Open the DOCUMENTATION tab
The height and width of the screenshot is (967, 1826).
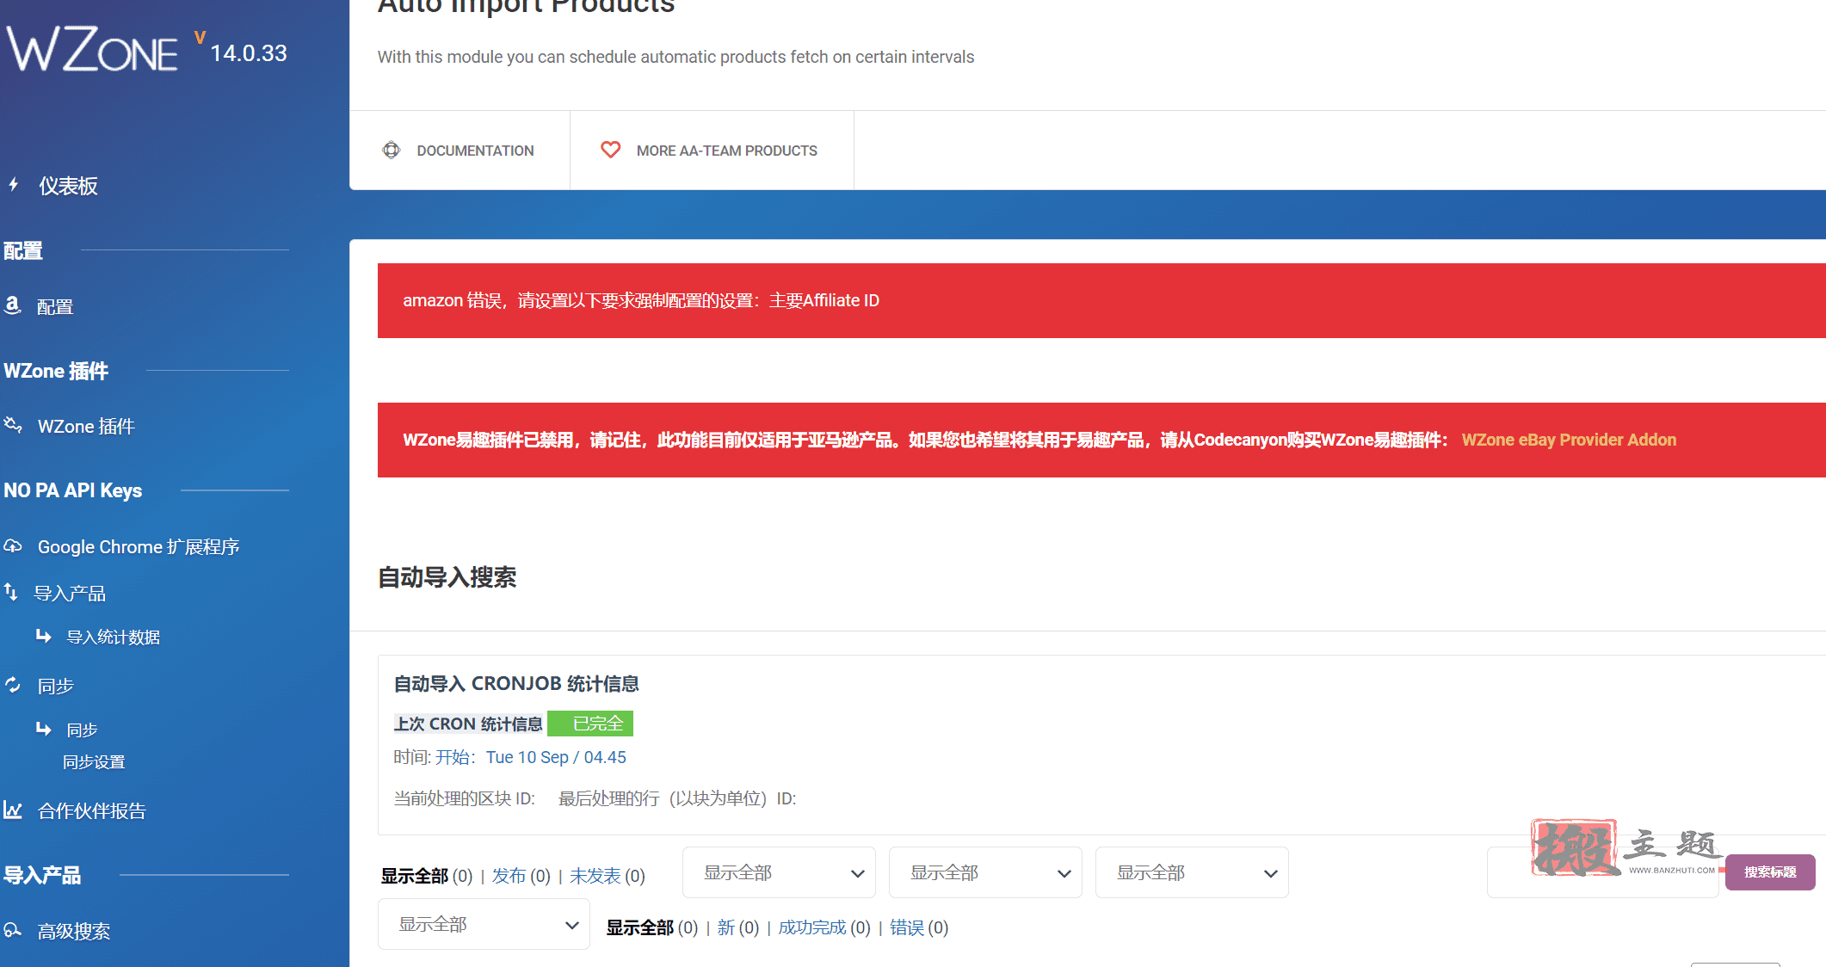coord(460,150)
